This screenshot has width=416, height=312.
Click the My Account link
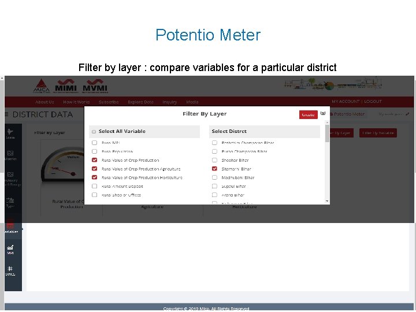point(346,101)
